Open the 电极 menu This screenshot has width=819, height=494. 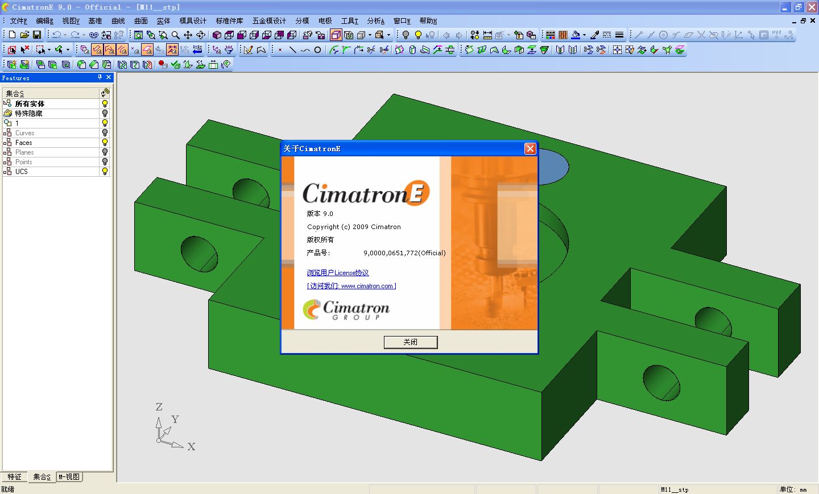coord(325,21)
